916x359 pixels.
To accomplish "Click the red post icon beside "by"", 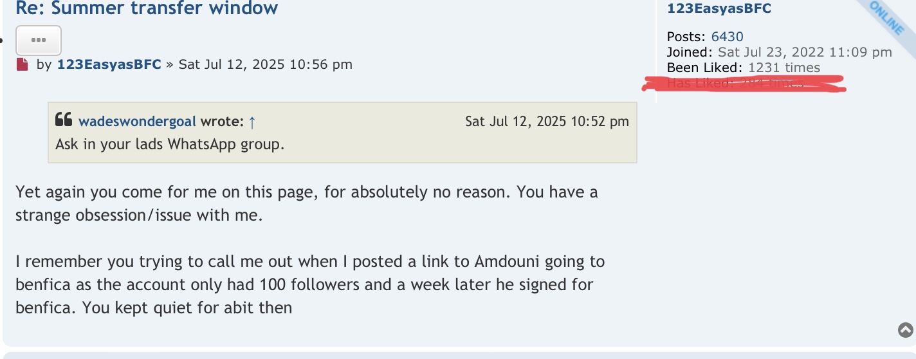I will tap(23, 64).
